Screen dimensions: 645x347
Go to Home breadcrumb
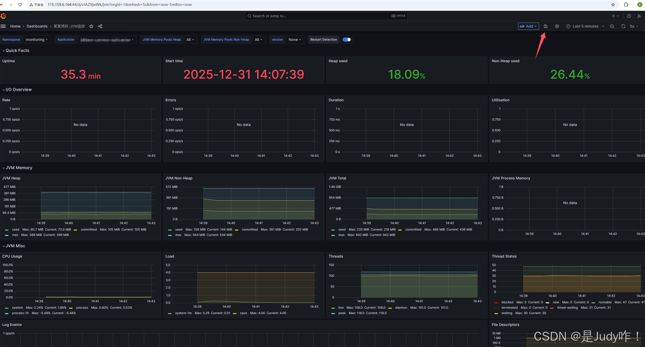pos(15,26)
